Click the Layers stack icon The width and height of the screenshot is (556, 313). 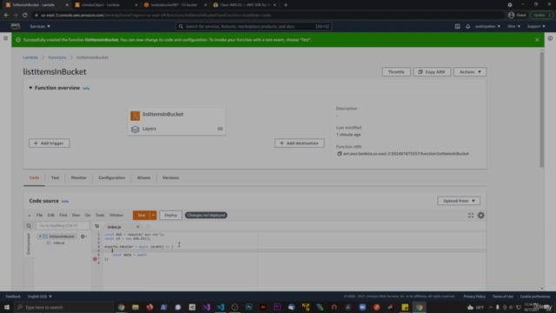(x=136, y=130)
